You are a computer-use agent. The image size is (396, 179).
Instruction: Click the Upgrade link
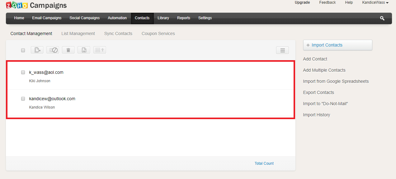click(x=302, y=2)
